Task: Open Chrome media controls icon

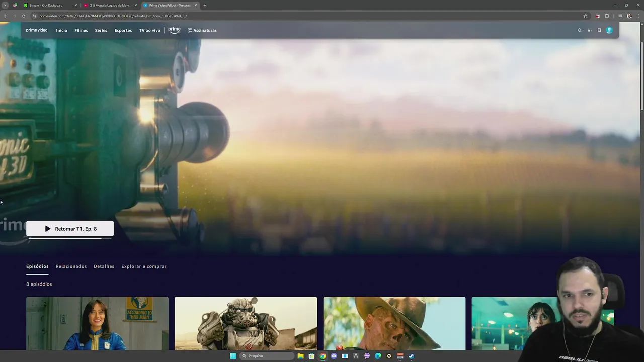Action: 620,16
